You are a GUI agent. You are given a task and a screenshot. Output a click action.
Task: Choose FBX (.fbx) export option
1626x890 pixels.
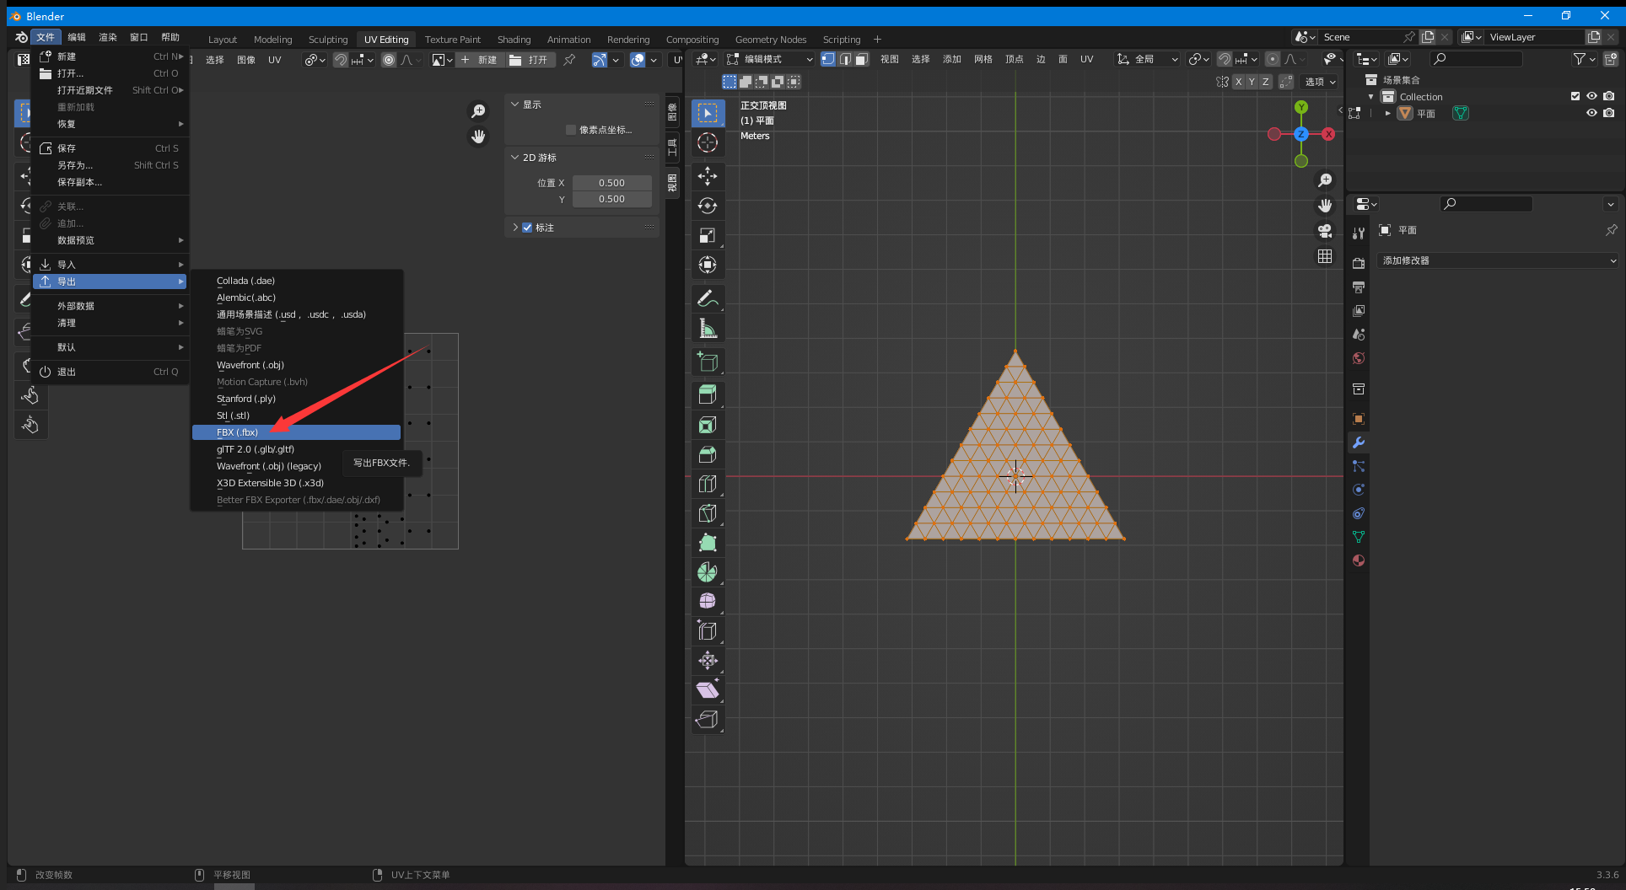[x=296, y=432]
